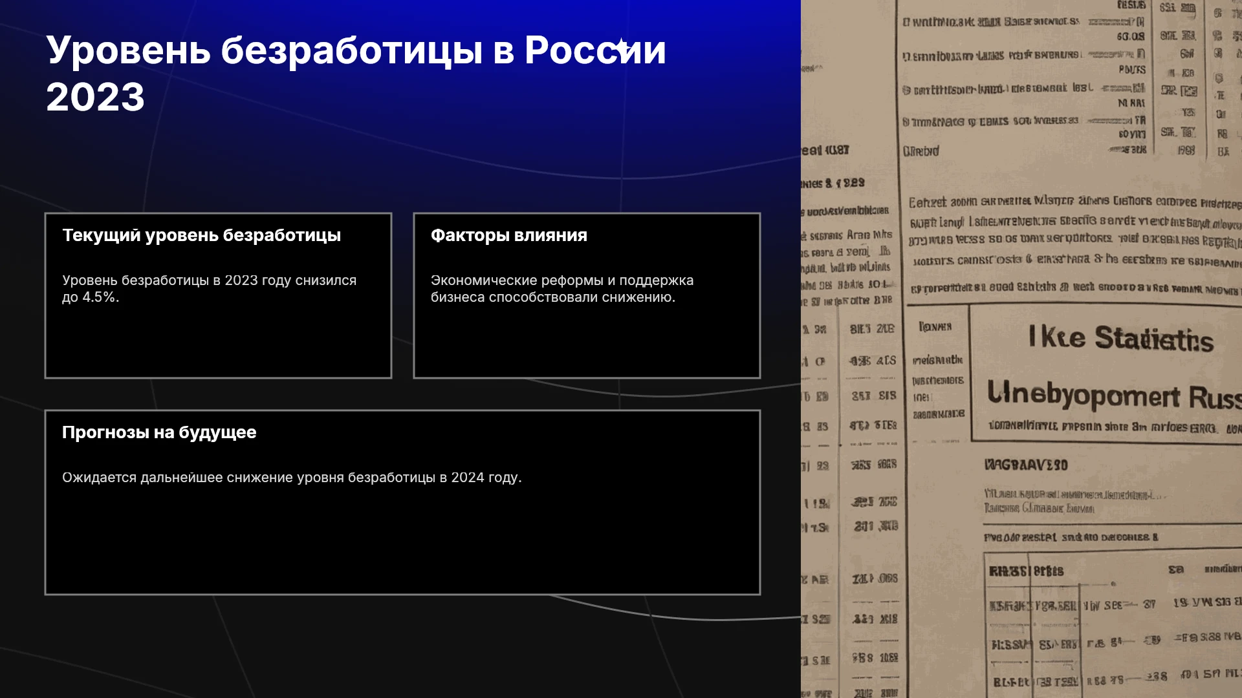Click the dark background below the forecast card
Viewport: 1242px width, 698px height.
coord(401,646)
